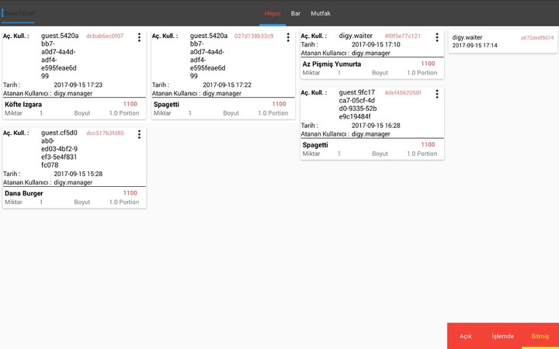Open the Mutfak tab
The width and height of the screenshot is (559, 349).
pyautogui.click(x=321, y=13)
